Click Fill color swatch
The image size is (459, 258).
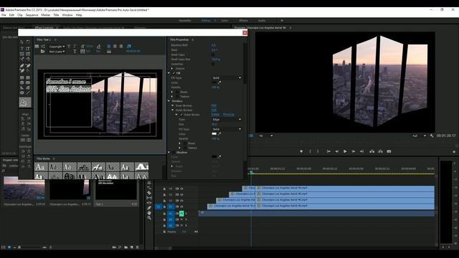[214, 83]
